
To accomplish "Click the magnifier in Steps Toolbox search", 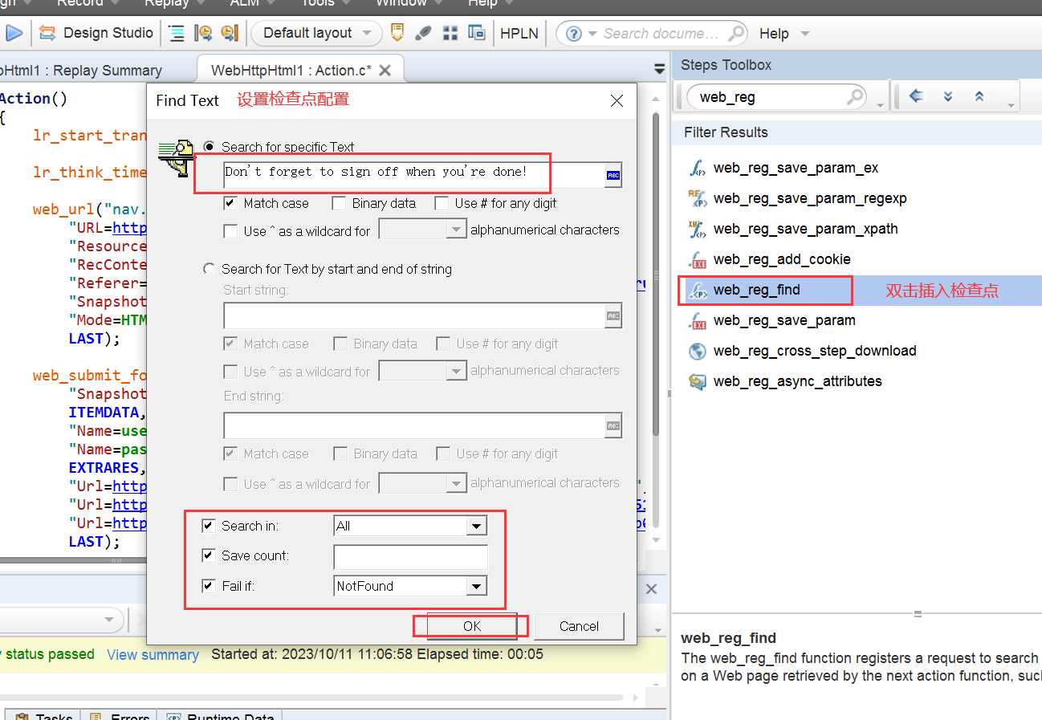I will [x=856, y=97].
